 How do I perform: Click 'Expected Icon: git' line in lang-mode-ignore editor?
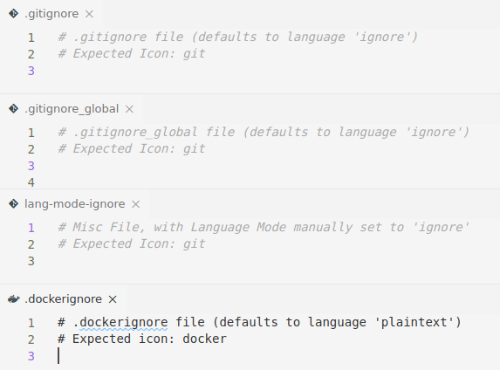click(132, 243)
